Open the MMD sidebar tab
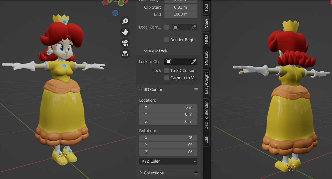Screen dimensions: 332x179 point(206,40)
